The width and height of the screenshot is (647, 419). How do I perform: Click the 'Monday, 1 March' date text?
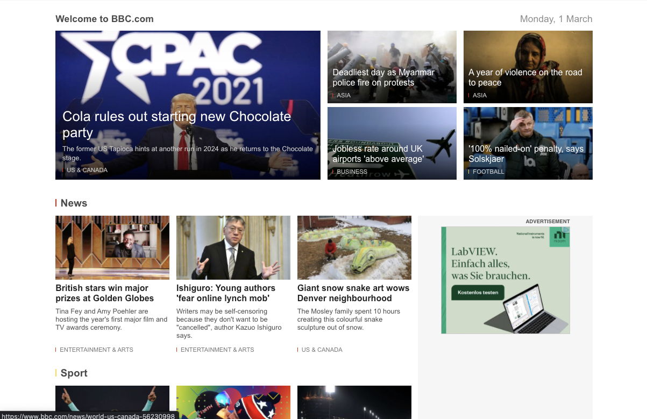coord(556,19)
